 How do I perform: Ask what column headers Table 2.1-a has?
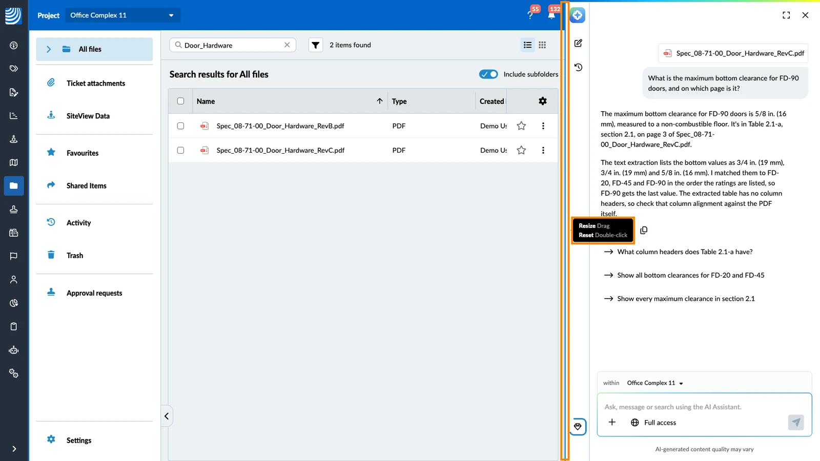coord(679,252)
